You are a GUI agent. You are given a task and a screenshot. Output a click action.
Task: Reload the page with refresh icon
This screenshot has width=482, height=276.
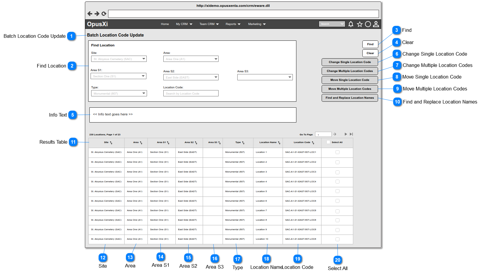pos(104,14)
